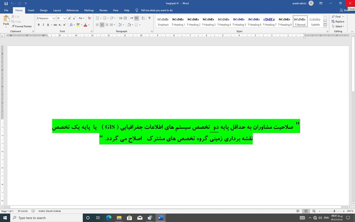
Task: Open the Mail app from the taskbar
Action: [x=140, y=218]
